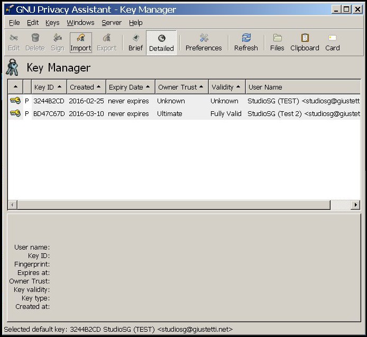Click the GPA application icon in title bar
This screenshot has height=337, width=367.
coord(10,10)
